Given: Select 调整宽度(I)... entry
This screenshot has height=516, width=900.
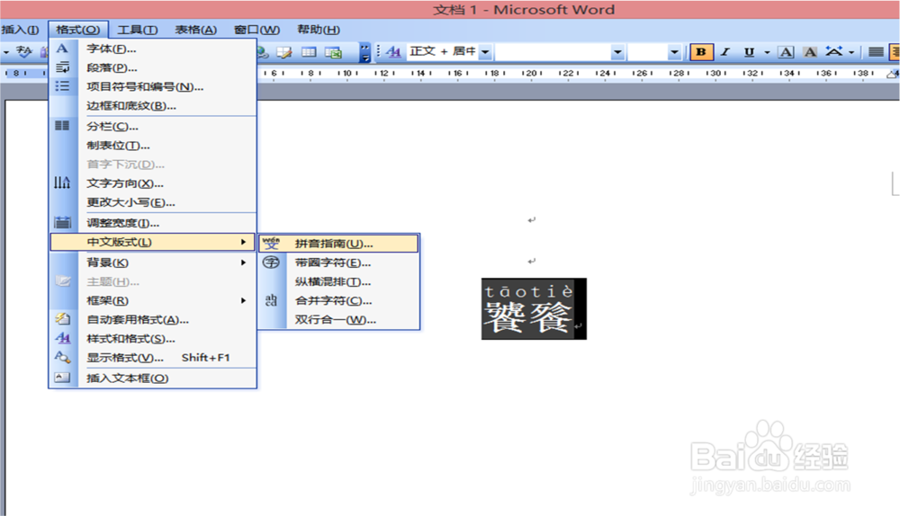Looking at the screenshot, I should 153,223.
